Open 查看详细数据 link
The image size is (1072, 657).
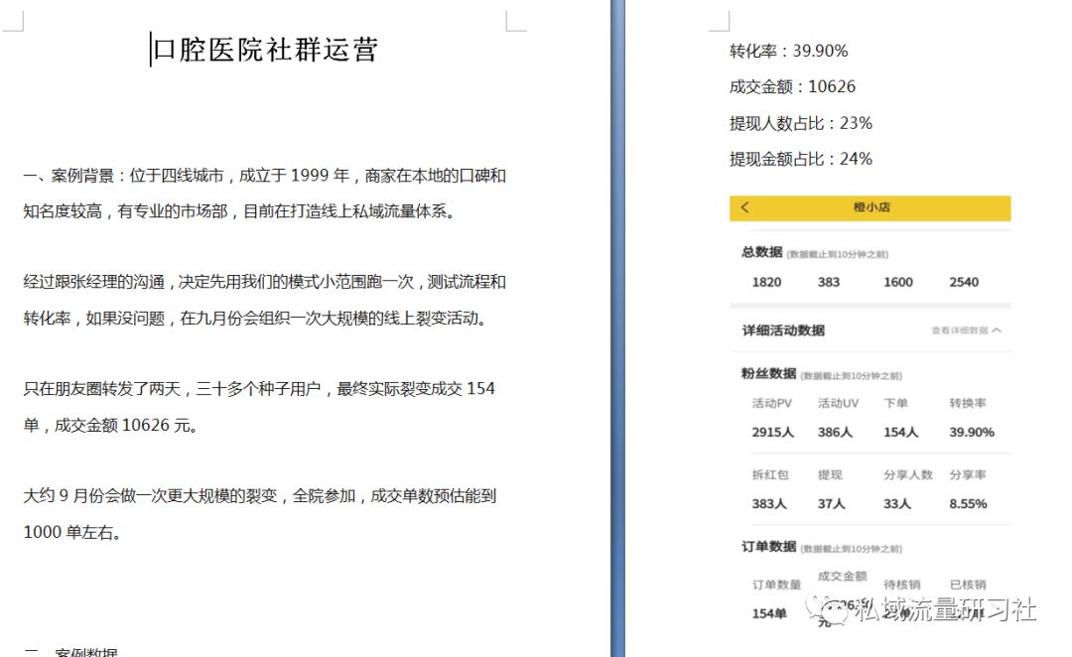click(x=961, y=328)
